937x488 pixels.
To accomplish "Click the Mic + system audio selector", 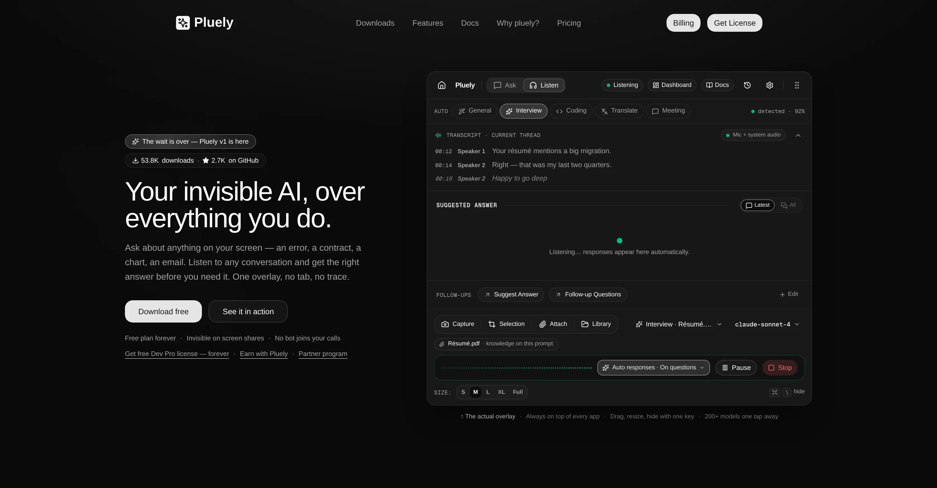I will click(x=753, y=135).
